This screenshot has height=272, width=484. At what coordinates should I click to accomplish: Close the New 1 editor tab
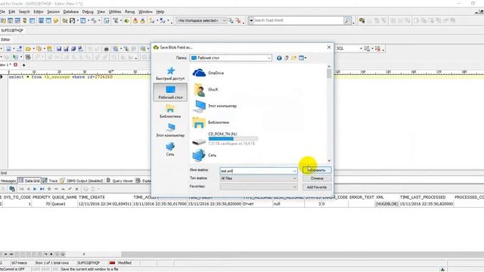[15, 65]
